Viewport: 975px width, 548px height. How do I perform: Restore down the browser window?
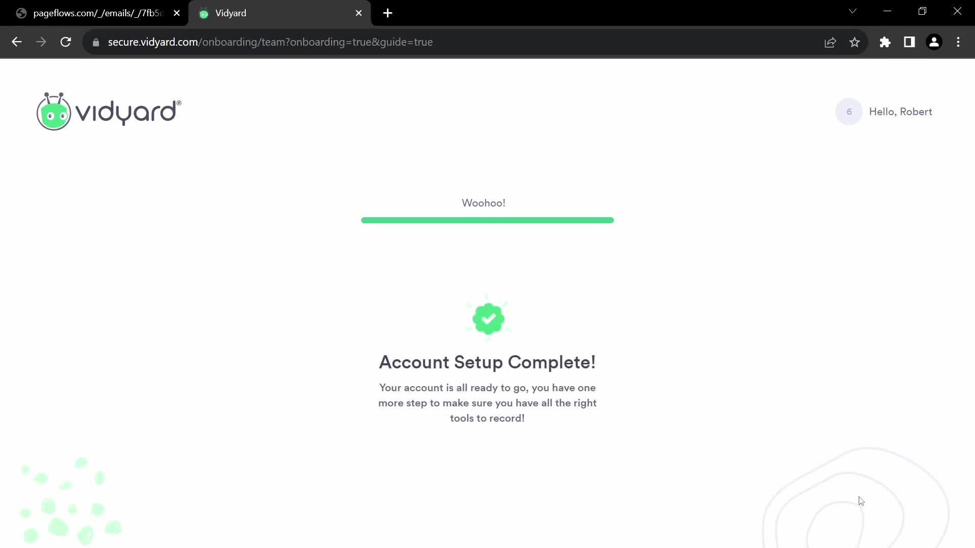pyautogui.click(x=922, y=11)
